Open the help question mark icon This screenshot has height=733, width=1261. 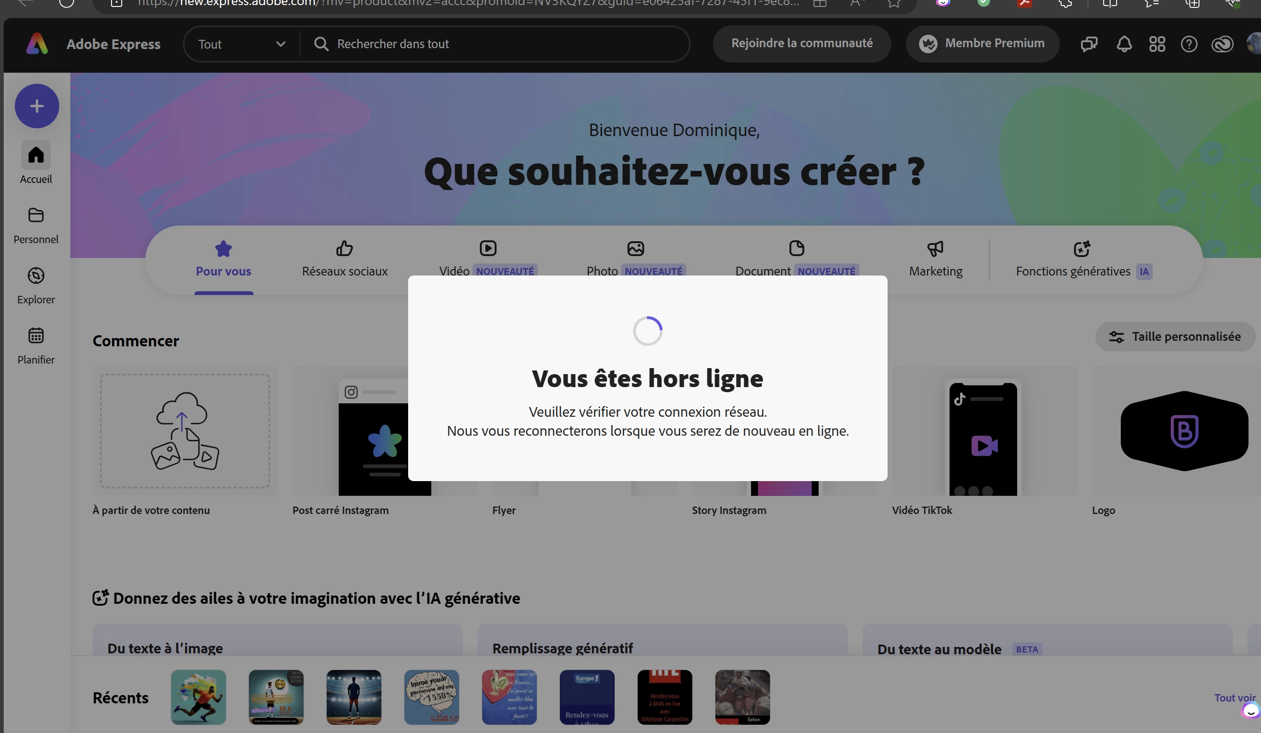(1189, 44)
